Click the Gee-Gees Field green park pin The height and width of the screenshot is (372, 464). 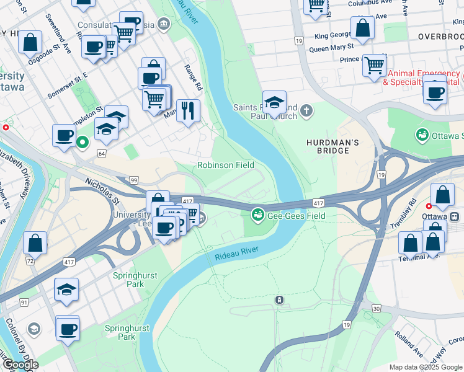coord(258,216)
